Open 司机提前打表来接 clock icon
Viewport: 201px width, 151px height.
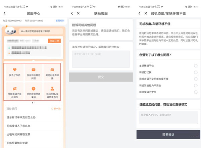(x=33, y=88)
